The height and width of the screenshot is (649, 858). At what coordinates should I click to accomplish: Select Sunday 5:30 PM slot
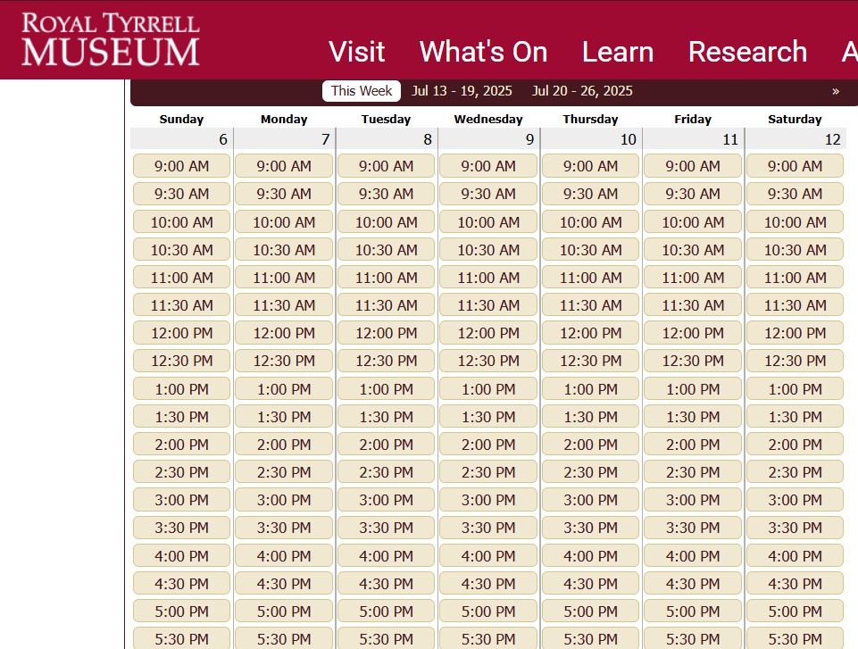181,638
